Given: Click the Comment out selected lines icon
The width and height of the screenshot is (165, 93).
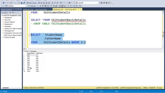Looking at the screenshot, I should click(x=68, y=6).
